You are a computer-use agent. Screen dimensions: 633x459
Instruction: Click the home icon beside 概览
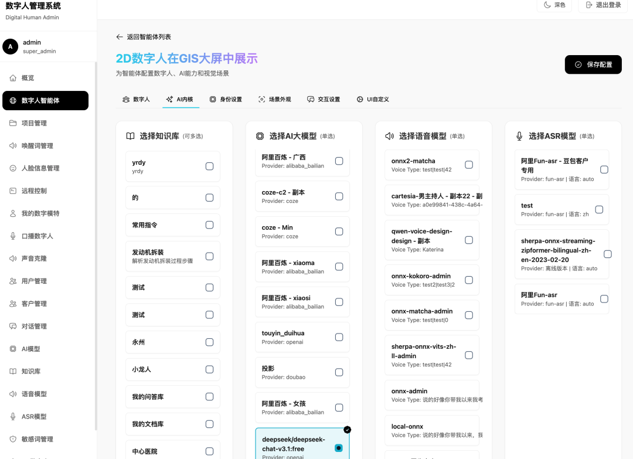[x=13, y=78]
